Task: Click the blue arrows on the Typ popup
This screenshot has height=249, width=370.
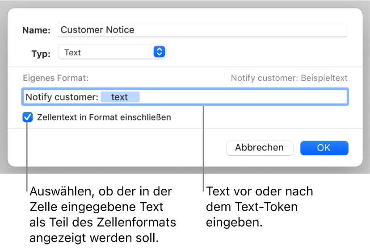Action: click(159, 52)
